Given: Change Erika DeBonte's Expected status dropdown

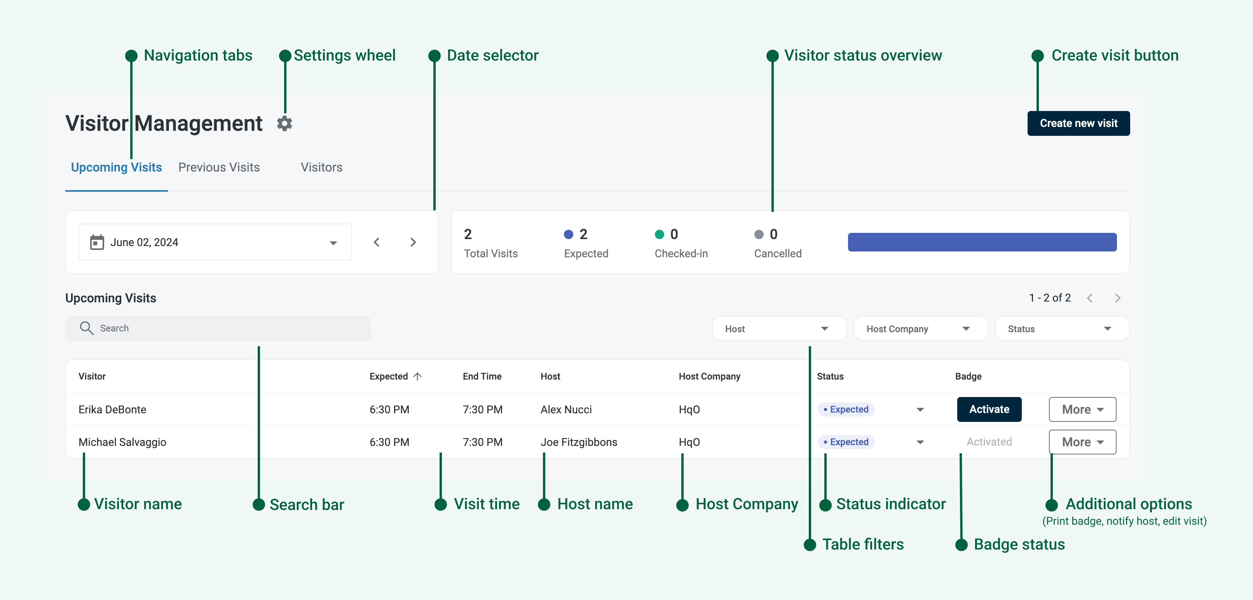Looking at the screenshot, I should 920,409.
